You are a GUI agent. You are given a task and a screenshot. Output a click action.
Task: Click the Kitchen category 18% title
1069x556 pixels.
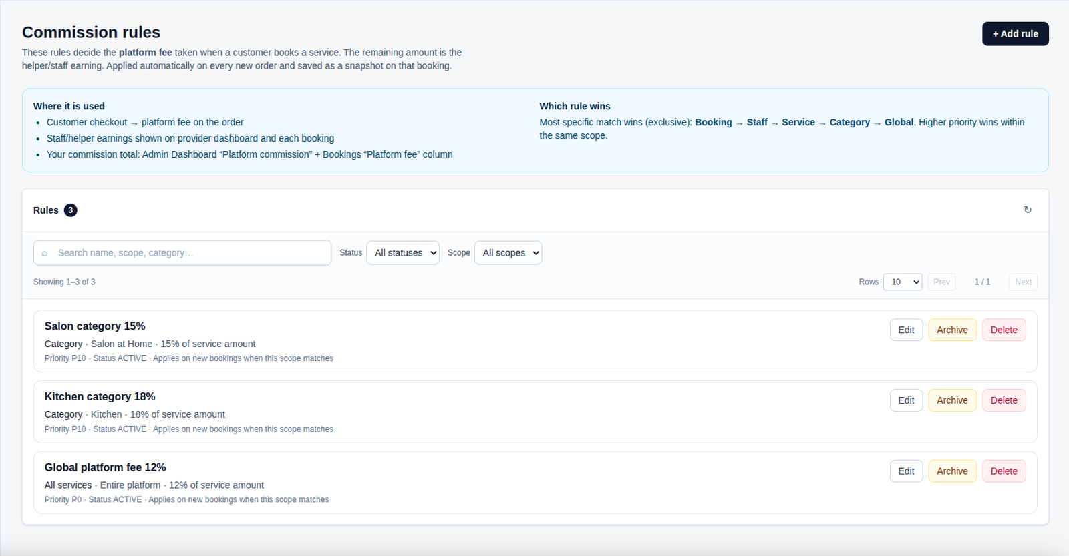point(100,396)
